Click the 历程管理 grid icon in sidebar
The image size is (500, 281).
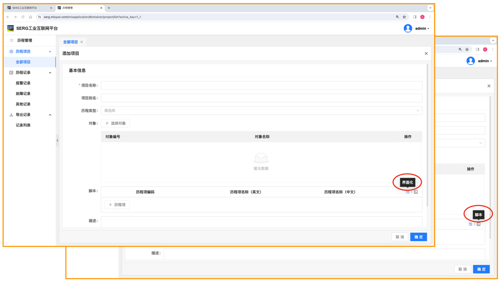[x=11, y=41]
